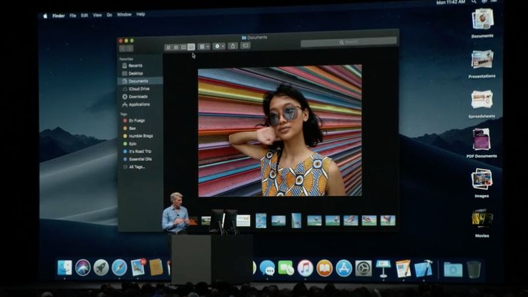
Task: Launch Siri from the Dock
Action: 83,267
